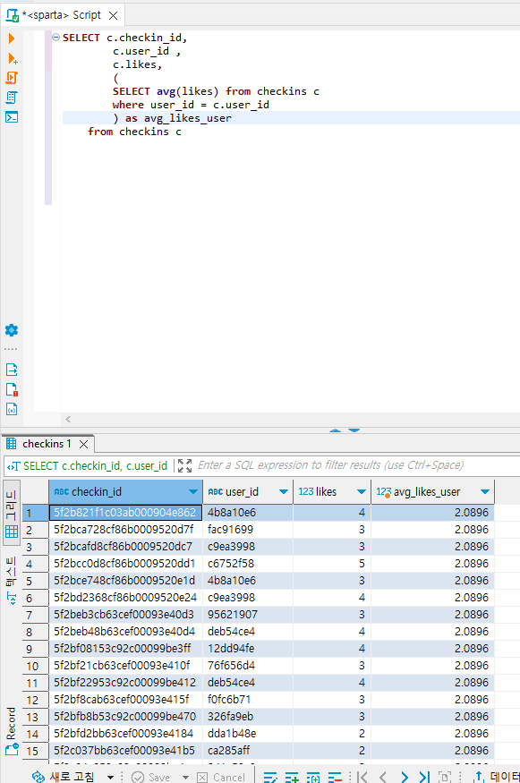Image resolution: width=520 pixels, height=783 pixels.
Task: Click the avg_likes_user alias in the SQL editor
Action: (188, 118)
